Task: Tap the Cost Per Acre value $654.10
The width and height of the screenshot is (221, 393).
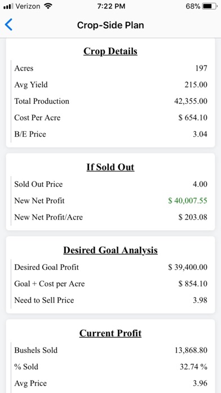Action: pos(193,118)
